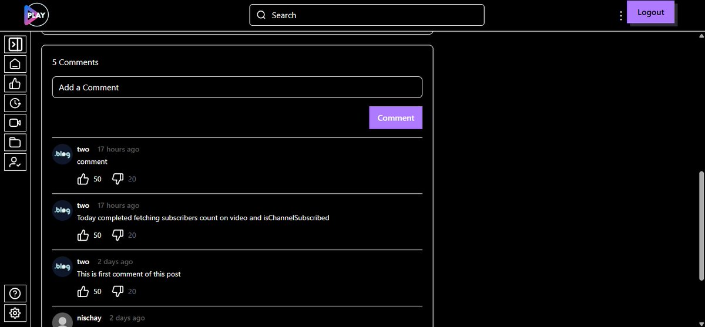The height and width of the screenshot is (327, 705).
Task: Click "2 days ago" beside nischay
Action: pyautogui.click(x=127, y=318)
